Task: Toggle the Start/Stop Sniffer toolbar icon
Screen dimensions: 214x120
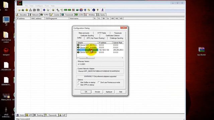Action: point(23,10)
